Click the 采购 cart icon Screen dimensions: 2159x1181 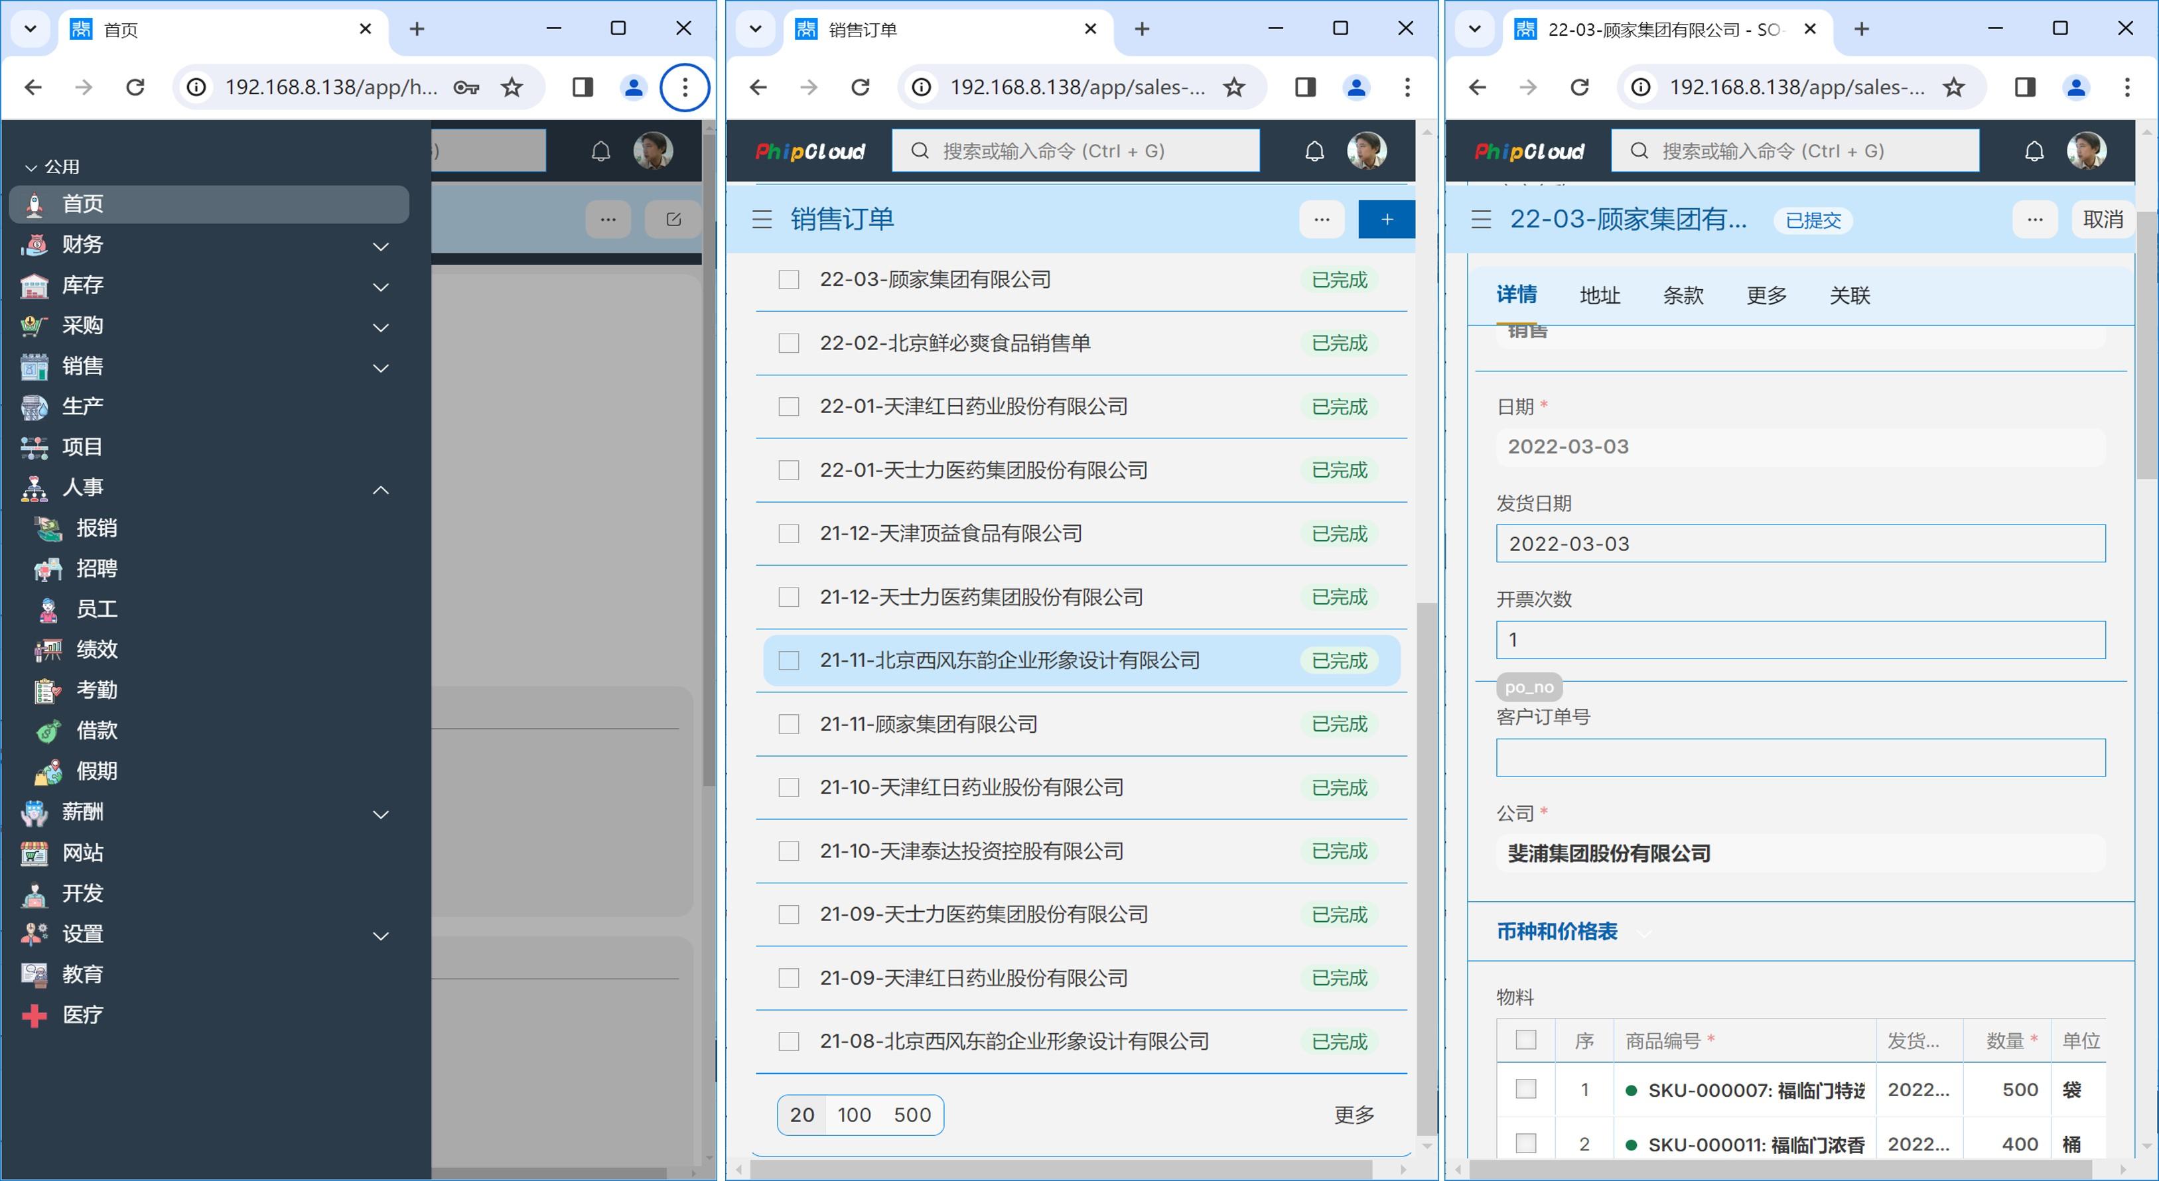pos(35,326)
